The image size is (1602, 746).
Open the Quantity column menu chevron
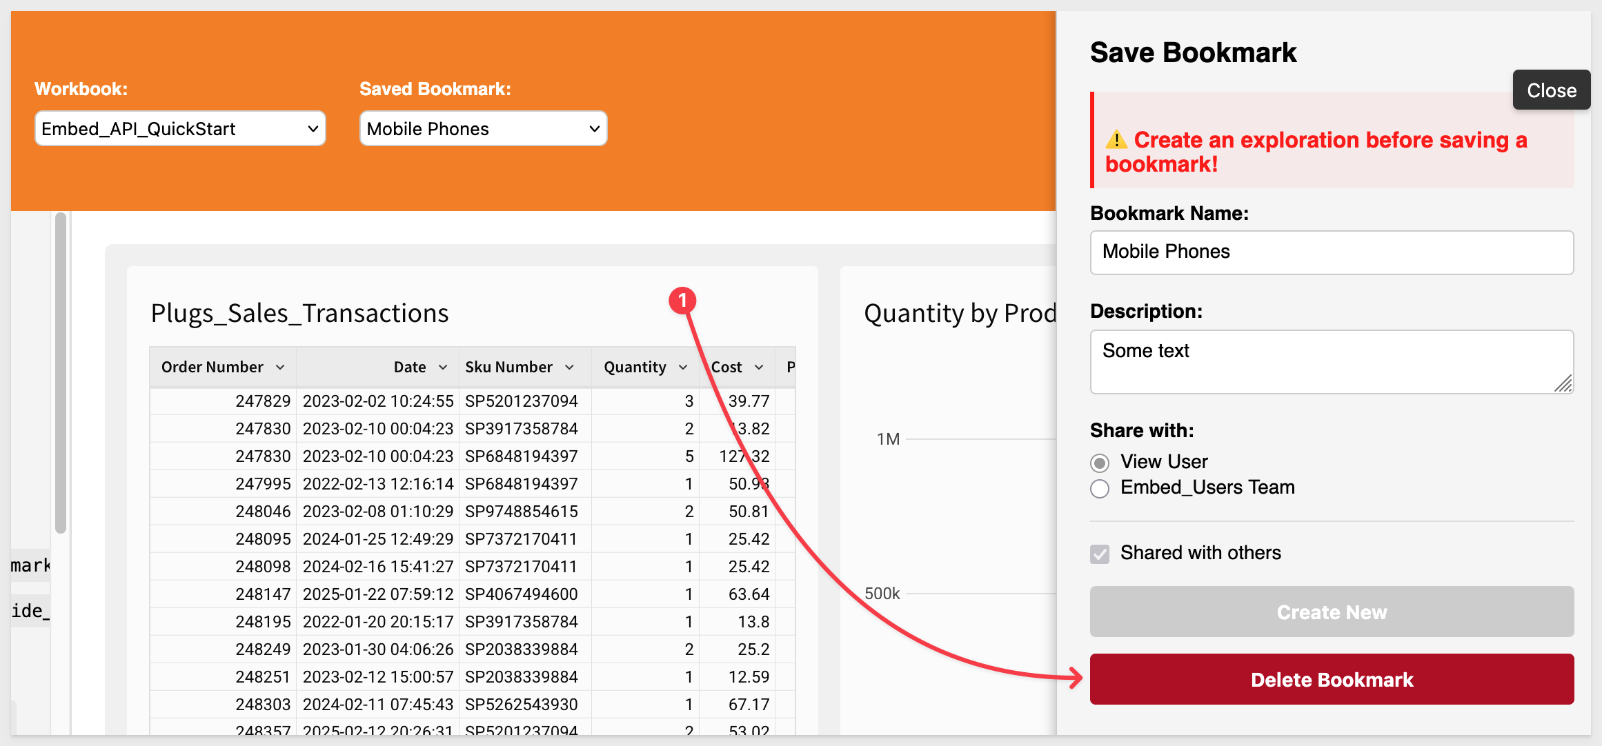pos(683,367)
